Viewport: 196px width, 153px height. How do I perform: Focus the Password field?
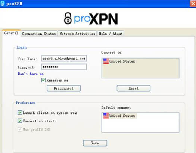click(x=64, y=67)
